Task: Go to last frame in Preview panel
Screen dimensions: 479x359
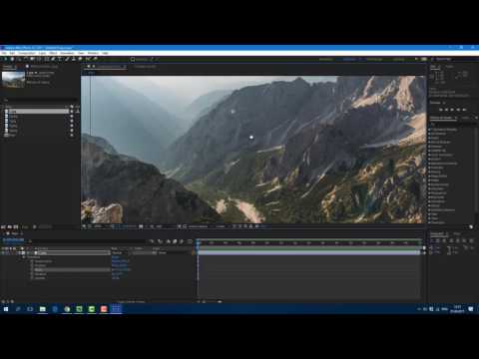Action: 464,110
